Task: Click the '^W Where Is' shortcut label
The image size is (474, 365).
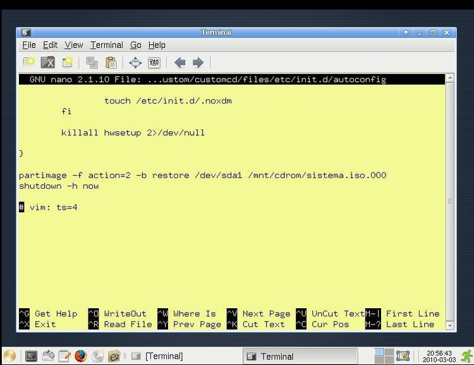Action: (187, 314)
